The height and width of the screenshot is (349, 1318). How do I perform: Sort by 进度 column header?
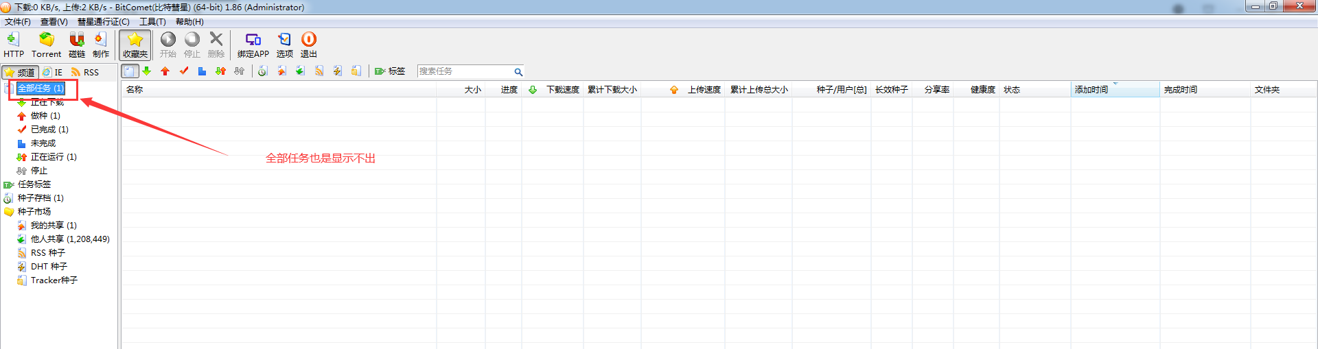[504, 90]
